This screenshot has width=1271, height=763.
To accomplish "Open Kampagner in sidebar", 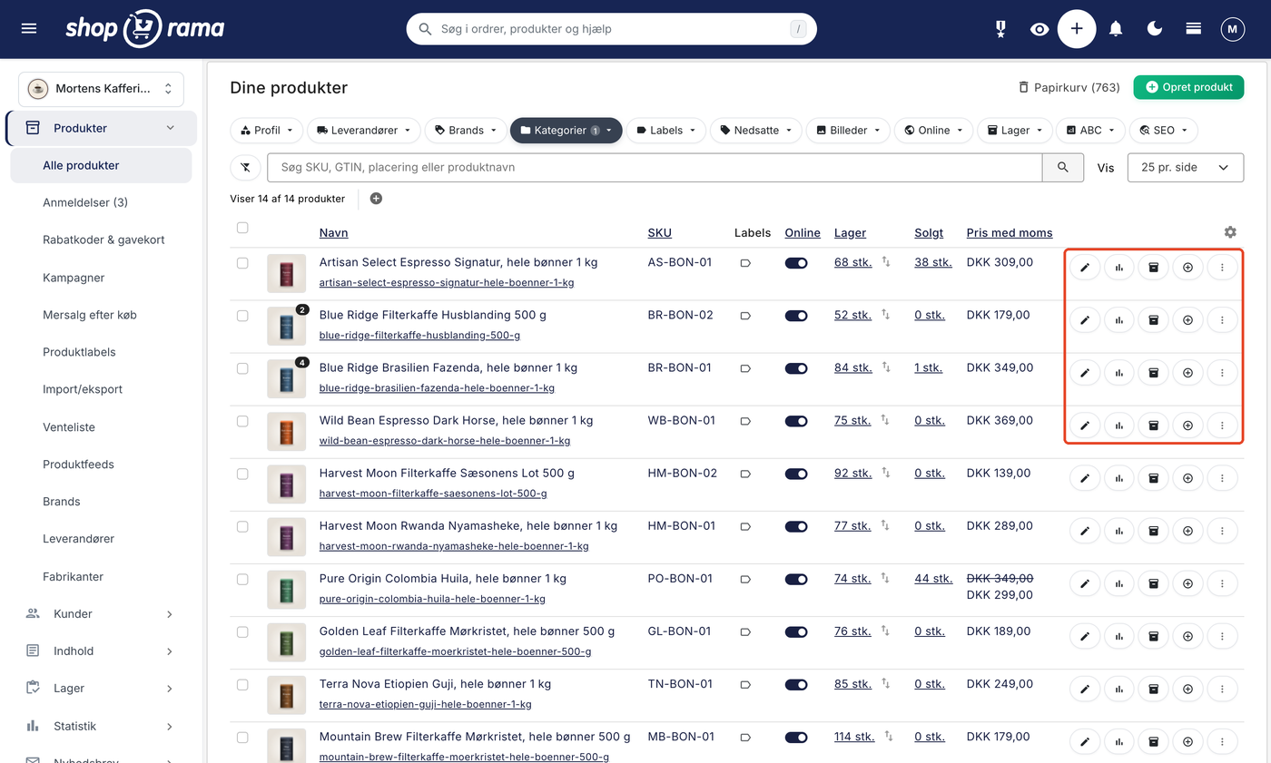I will tap(74, 278).
